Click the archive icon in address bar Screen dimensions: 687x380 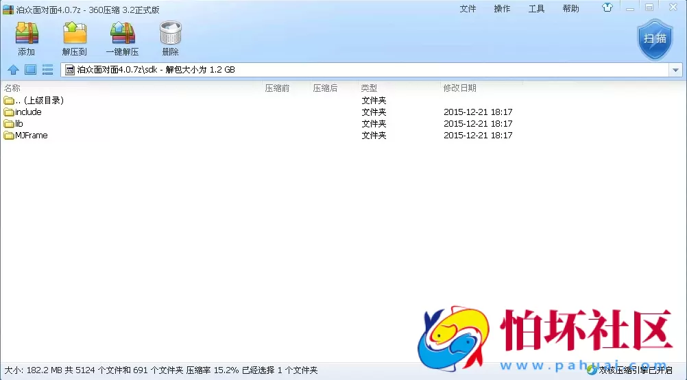click(70, 70)
